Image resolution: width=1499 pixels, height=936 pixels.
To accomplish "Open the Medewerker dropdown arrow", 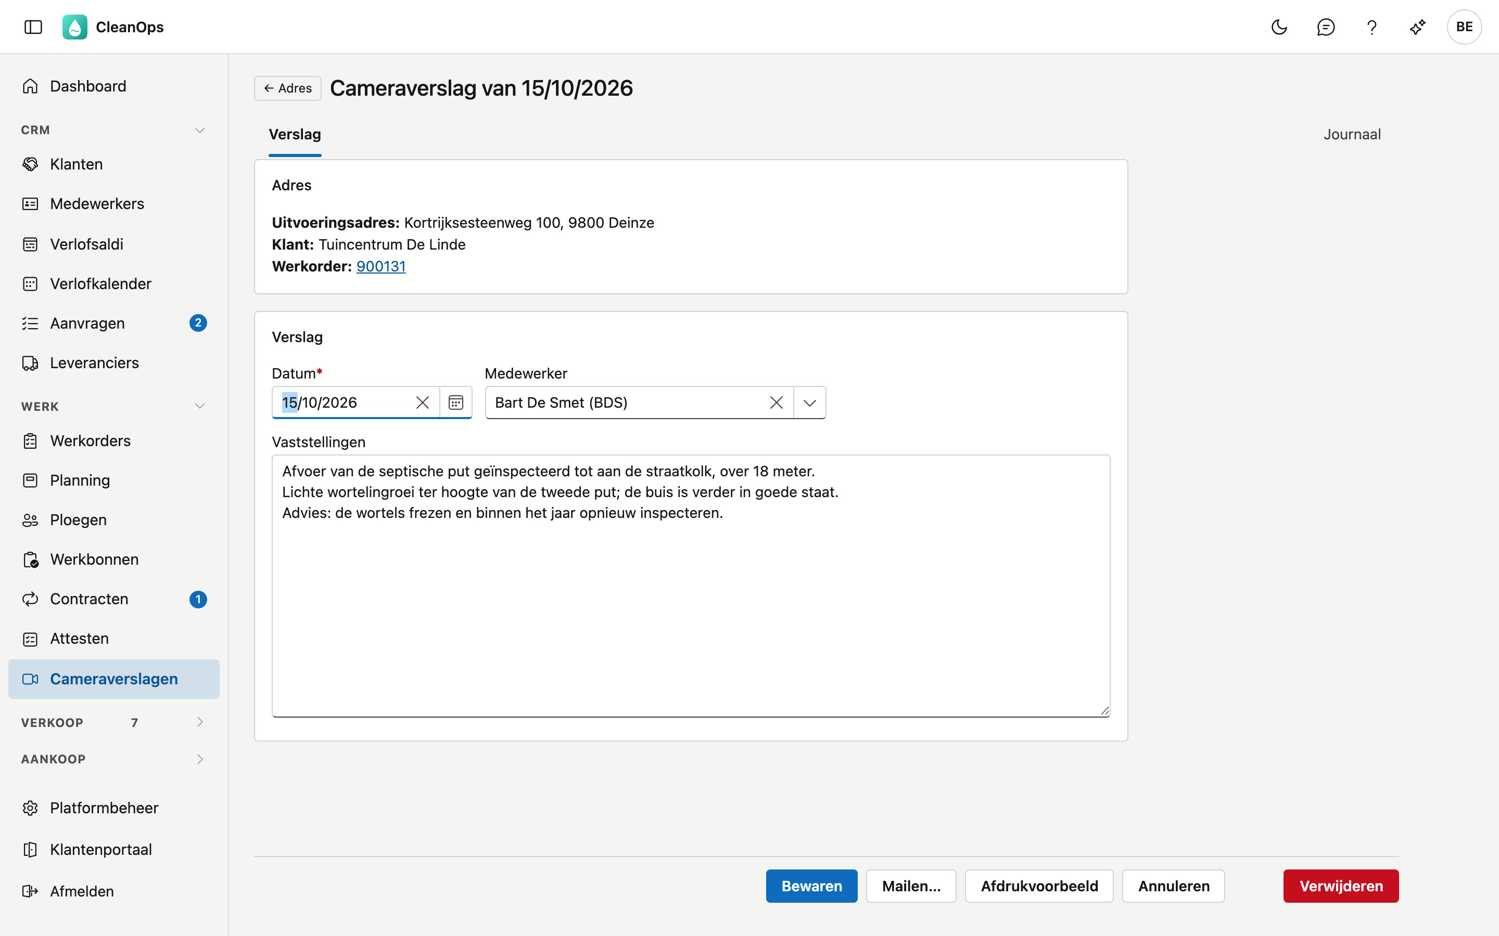I will coord(809,402).
